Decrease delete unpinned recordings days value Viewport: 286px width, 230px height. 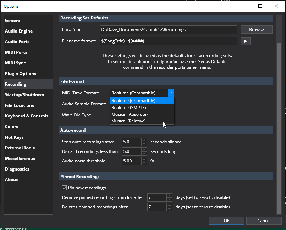[170, 209]
